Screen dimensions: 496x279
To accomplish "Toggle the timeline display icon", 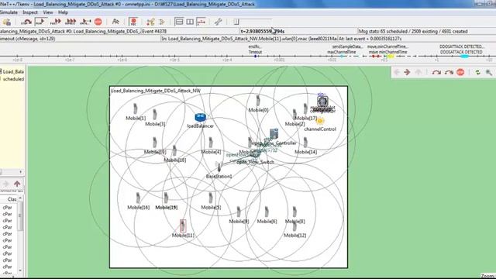I will (x=201, y=22).
